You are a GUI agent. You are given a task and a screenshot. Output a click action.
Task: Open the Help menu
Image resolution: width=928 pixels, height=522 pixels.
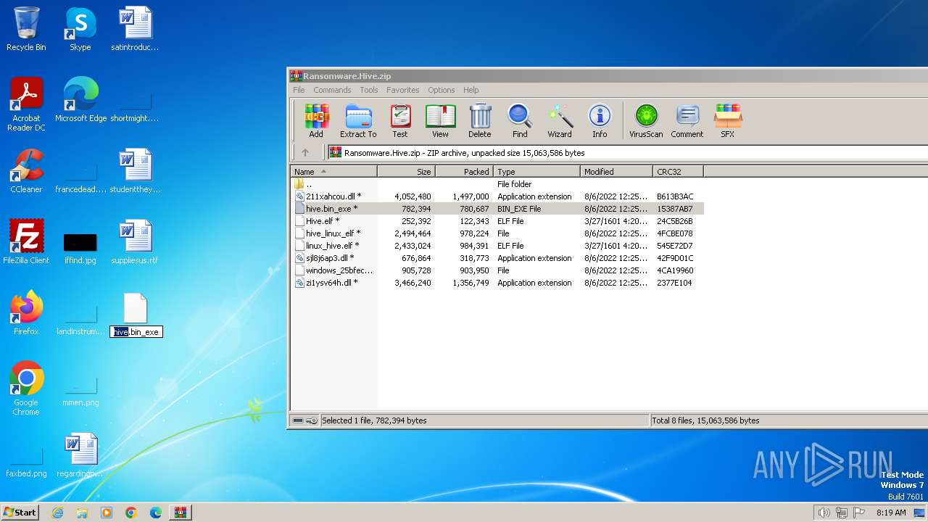coord(471,90)
